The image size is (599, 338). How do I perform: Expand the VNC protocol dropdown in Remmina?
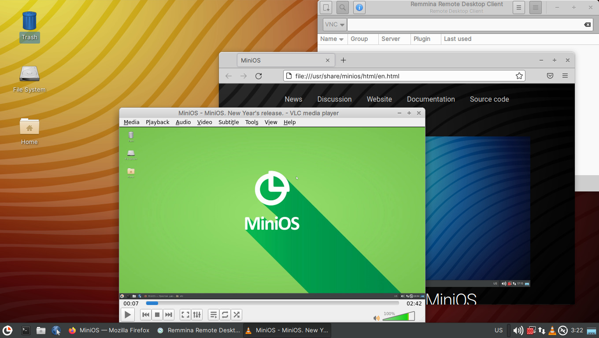(335, 25)
